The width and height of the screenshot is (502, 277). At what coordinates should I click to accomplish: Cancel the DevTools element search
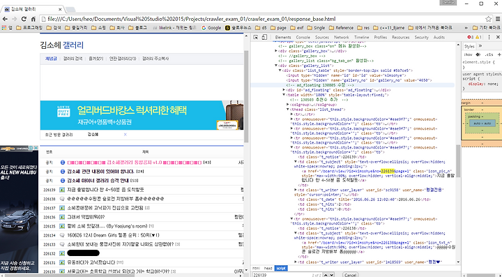click(350, 275)
